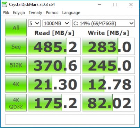Select the 4K write value 12.78
The image size is (140, 128).
point(108,84)
